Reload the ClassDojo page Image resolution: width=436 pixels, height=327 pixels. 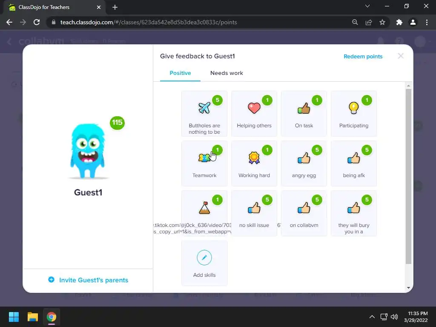37,22
